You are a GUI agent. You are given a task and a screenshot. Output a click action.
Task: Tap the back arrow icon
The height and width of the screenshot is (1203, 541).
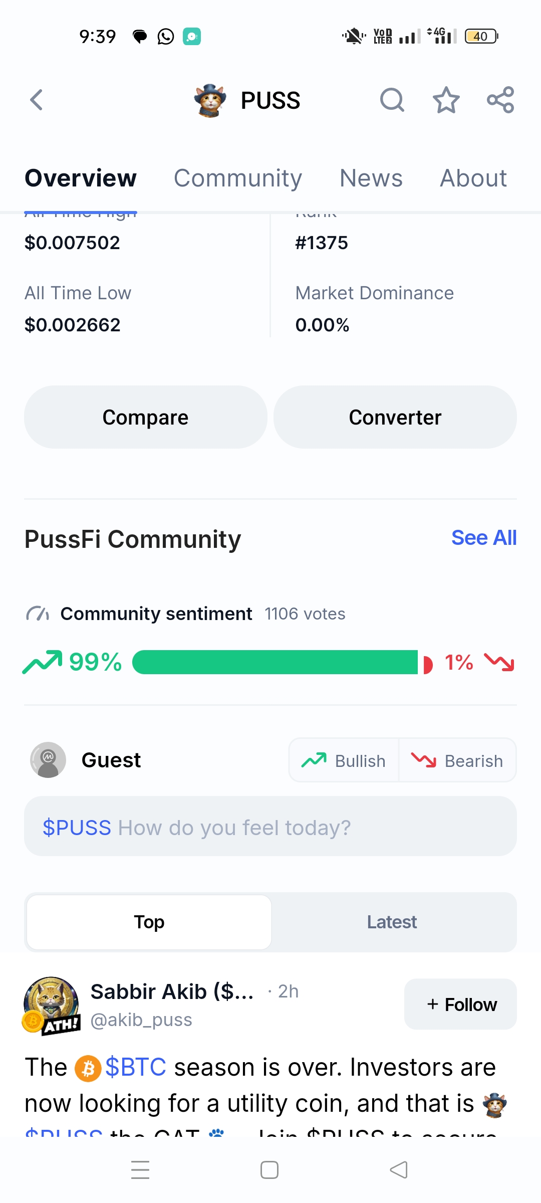(x=37, y=100)
